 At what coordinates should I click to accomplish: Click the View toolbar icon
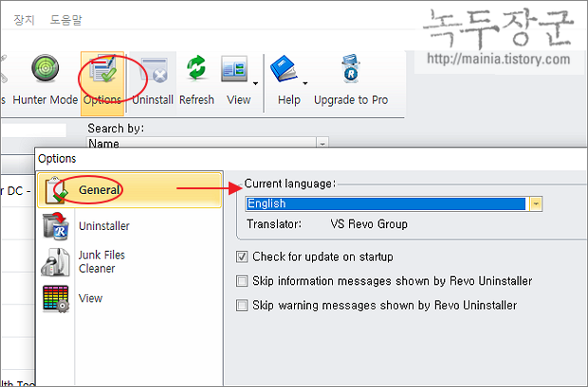pyautogui.click(x=234, y=69)
